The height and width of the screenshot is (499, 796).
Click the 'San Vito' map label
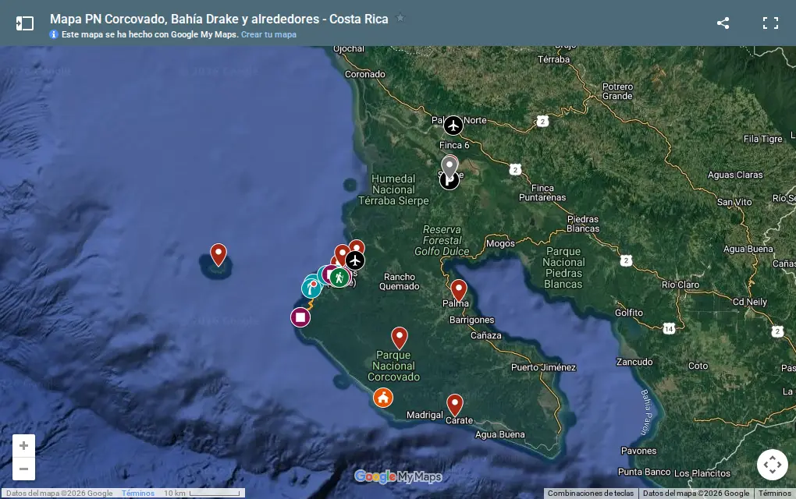(x=734, y=202)
